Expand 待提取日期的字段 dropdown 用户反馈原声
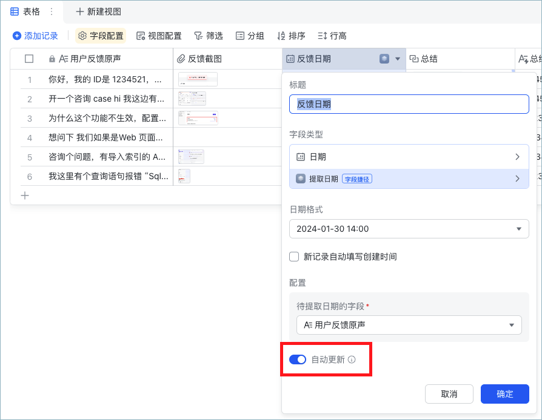 [x=409, y=325]
